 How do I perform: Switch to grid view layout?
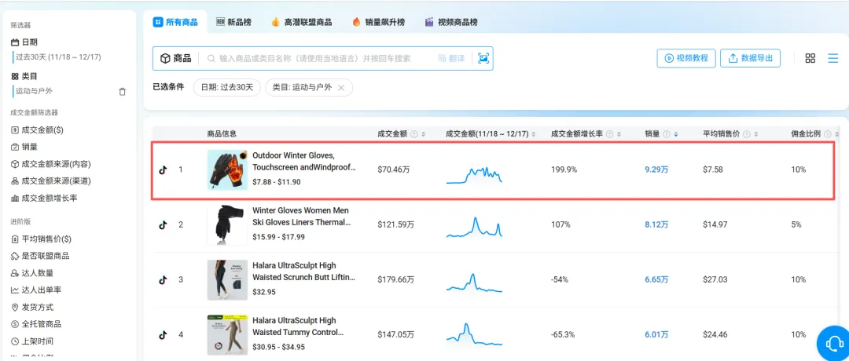click(x=810, y=58)
